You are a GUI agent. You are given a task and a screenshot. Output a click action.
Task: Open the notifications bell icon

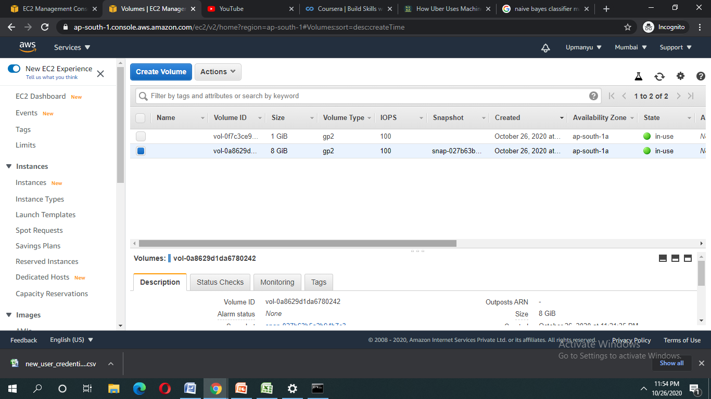pos(545,47)
